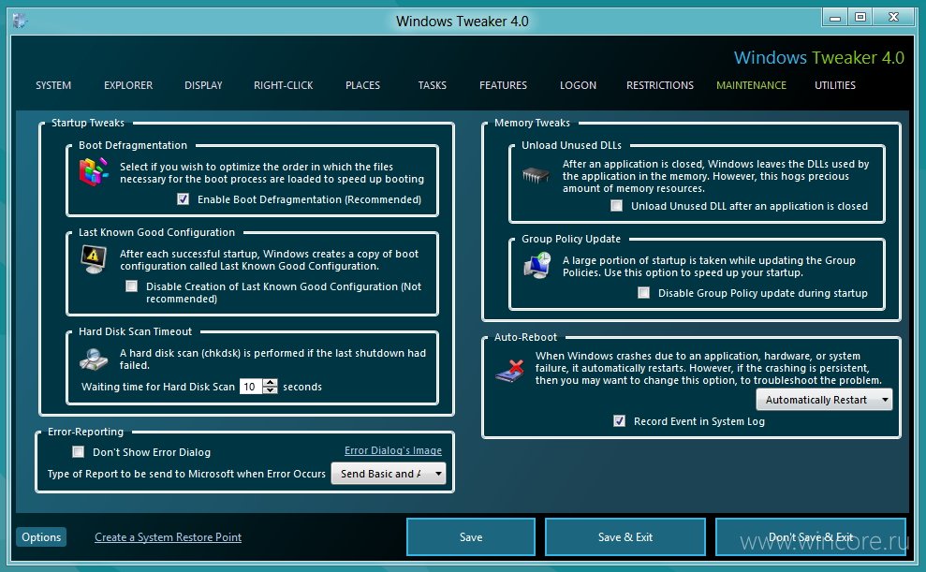Click the Startup Tweaks group label
Viewport: 926px width, 572px height.
pos(88,123)
